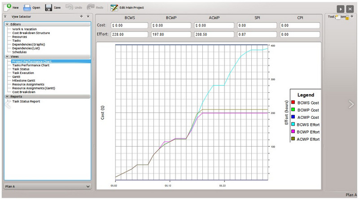Click the Effort (hours) axis label
The height and width of the screenshot is (199, 359).
click(x=286, y=112)
